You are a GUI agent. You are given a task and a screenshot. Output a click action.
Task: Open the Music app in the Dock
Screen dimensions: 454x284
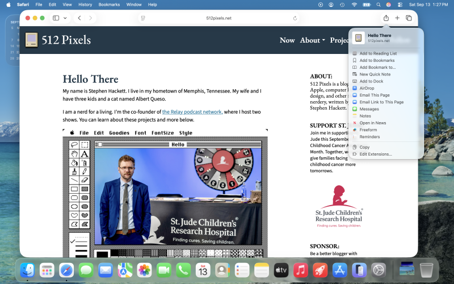[x=301, y=270]
